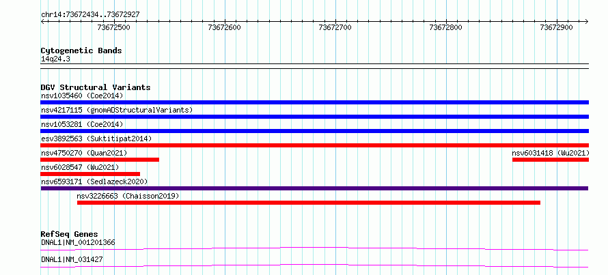Click ruler position 73672900
Viewport: 608px width, 275px height.
(x=557, y=27)
